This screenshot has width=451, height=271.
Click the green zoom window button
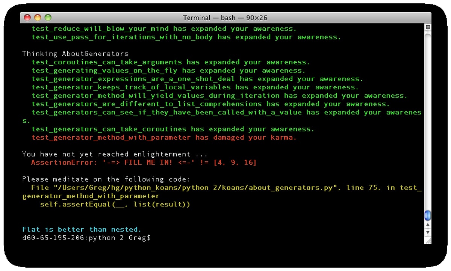click(48, 18)
